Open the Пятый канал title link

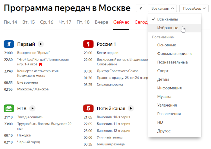(111, 108)
